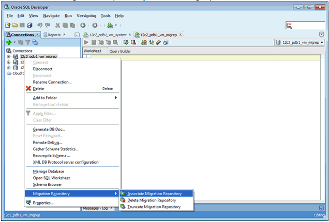Screen dimensions: 329x222
Task: Close the Reports tab
Action: tap(65, 35)
